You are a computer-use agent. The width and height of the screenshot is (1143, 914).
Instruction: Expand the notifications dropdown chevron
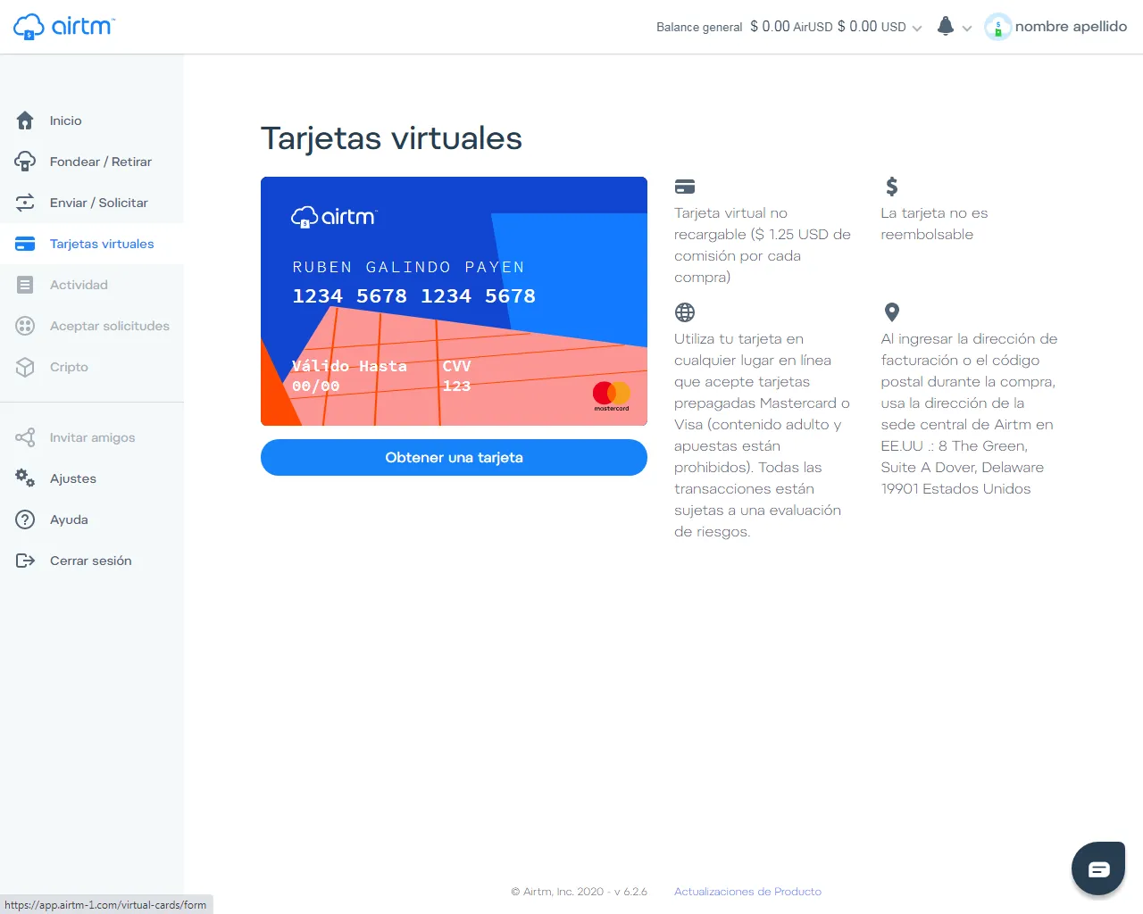point(966,29)
